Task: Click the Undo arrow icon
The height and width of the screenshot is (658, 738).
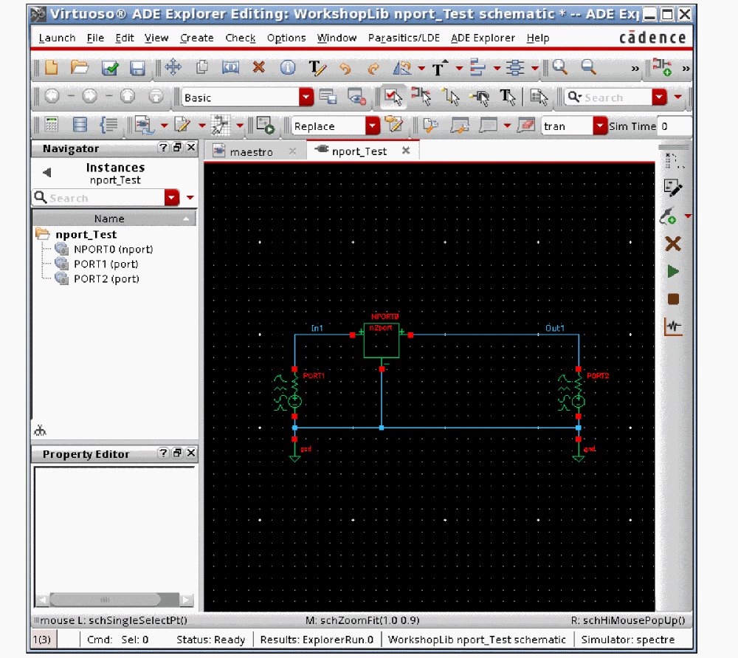Action: pyautogui.click(x=345, y=68)
